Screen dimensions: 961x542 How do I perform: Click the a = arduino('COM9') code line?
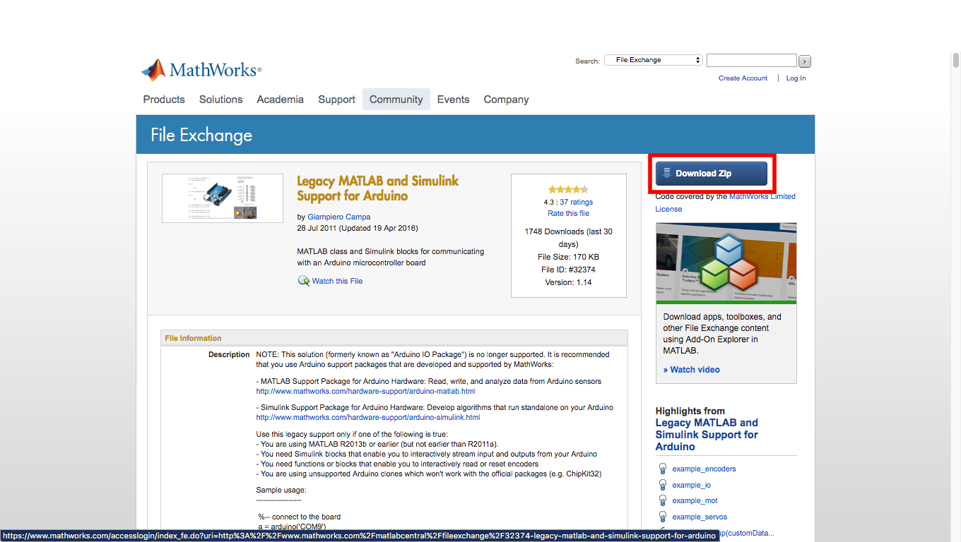292,526
